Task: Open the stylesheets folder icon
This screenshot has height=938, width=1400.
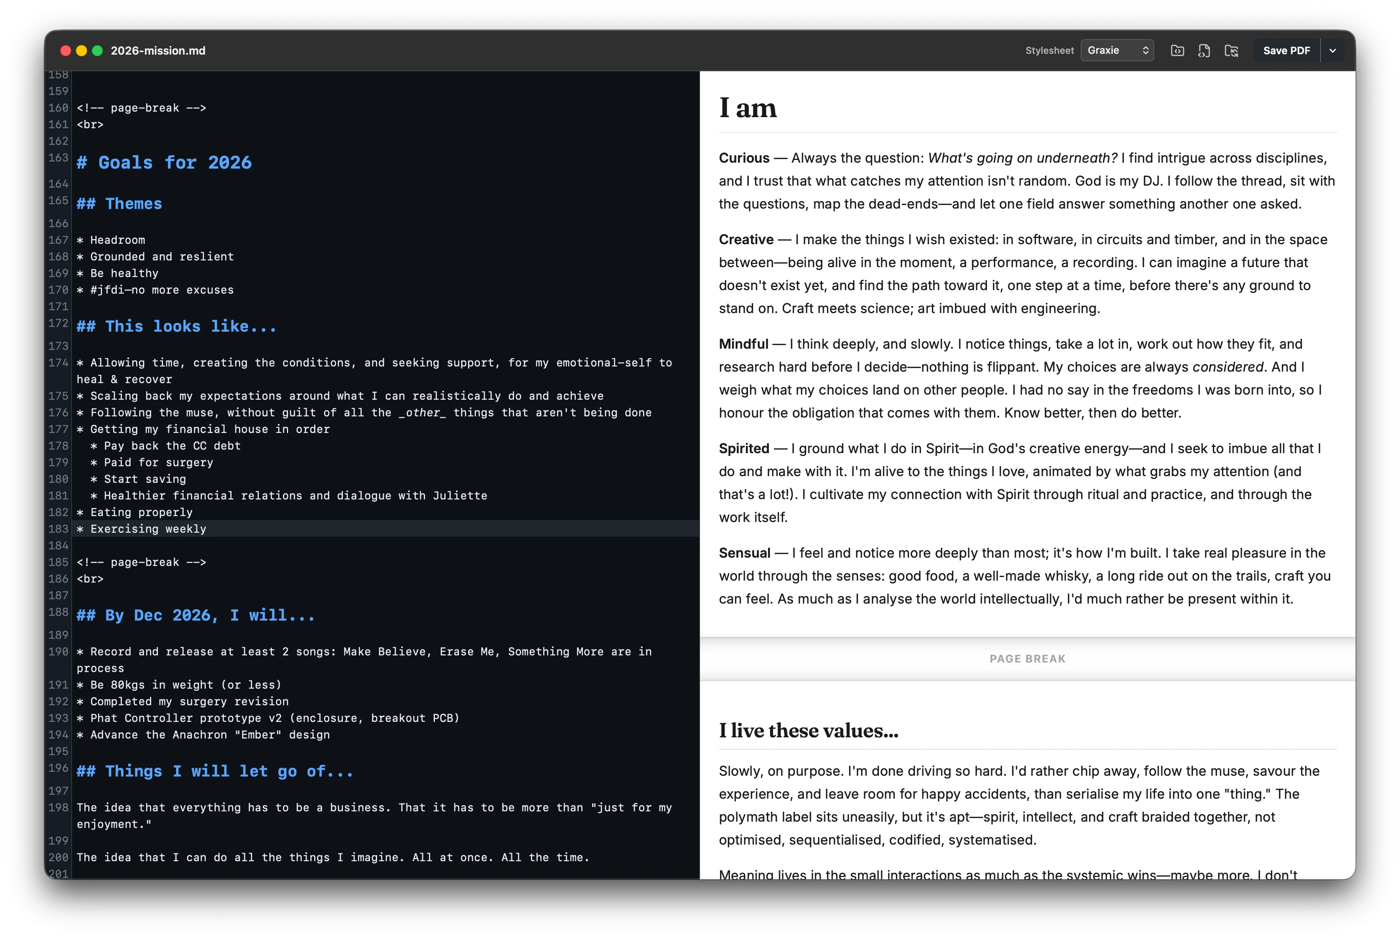Action: point(1177,51)
